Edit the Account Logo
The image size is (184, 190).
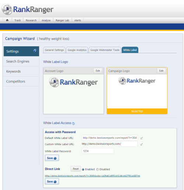click(x=98, y=71)
